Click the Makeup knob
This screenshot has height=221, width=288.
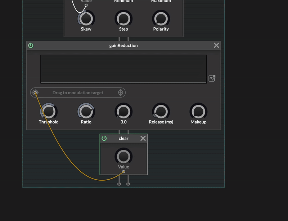tap(198, 112)
